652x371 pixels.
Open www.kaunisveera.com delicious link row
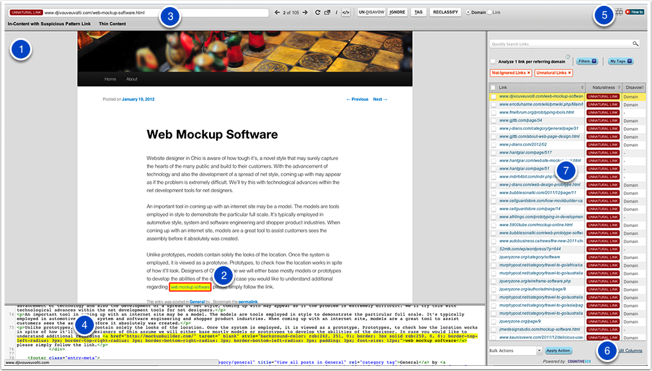541,338
